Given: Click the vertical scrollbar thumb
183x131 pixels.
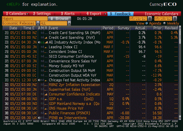Looking at the screenshot, I should coord(180,36).
